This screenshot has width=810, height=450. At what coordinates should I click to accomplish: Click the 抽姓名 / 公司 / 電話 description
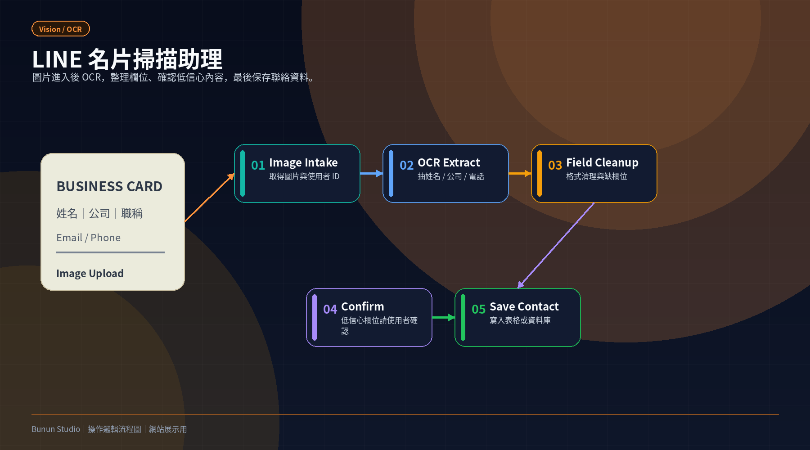point(451,176)
